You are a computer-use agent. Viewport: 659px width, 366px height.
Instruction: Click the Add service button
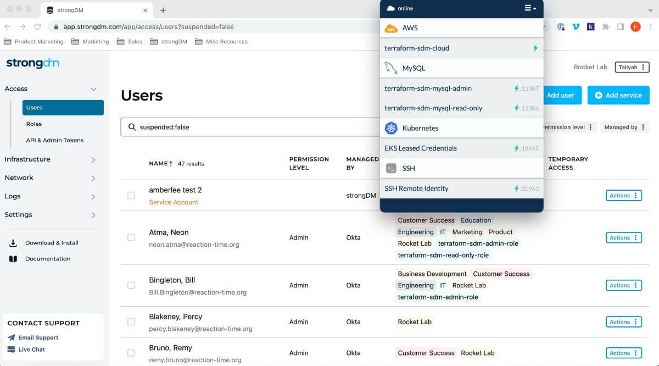(618, 95)
